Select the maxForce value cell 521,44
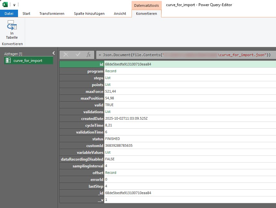 [x=110, y=92]
